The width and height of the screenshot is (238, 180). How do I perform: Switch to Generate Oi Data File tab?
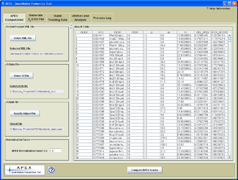(36, 17)
